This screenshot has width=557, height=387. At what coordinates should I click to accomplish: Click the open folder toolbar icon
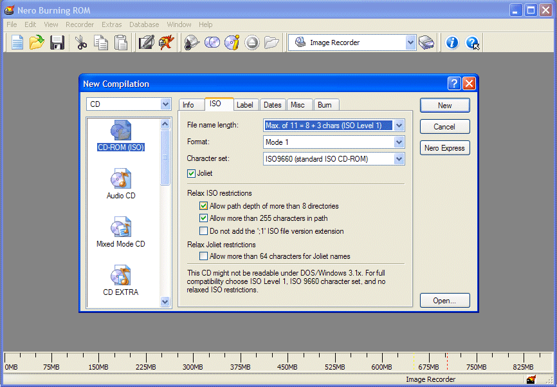37,42
